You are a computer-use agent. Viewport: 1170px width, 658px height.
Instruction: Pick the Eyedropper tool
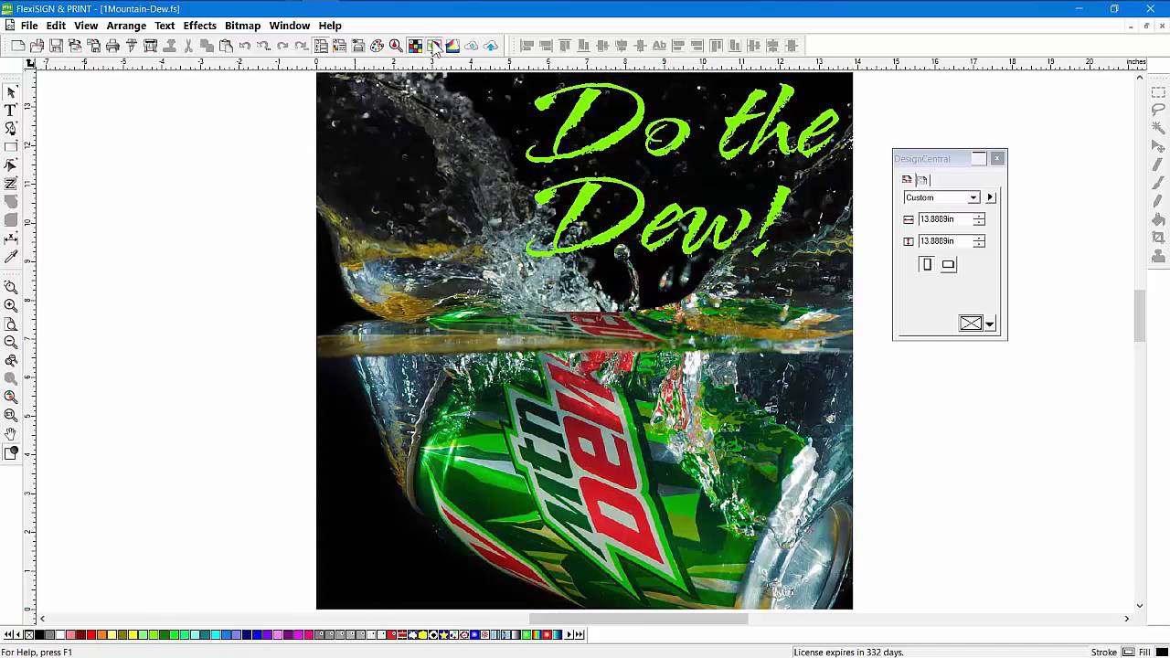(11, 258)
